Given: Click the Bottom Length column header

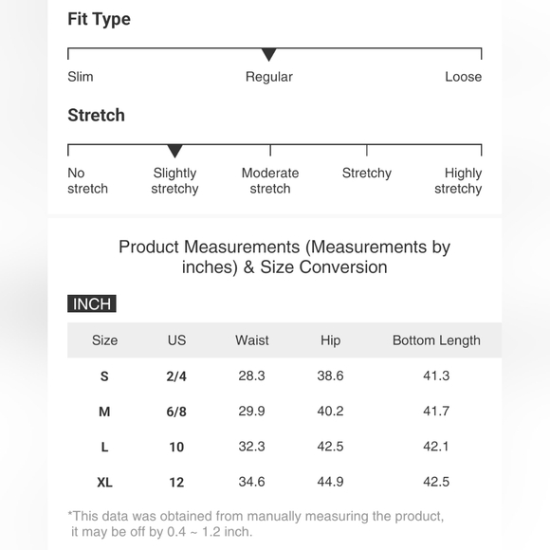Looking at the screenshot, I should click(x=436, y=340).
